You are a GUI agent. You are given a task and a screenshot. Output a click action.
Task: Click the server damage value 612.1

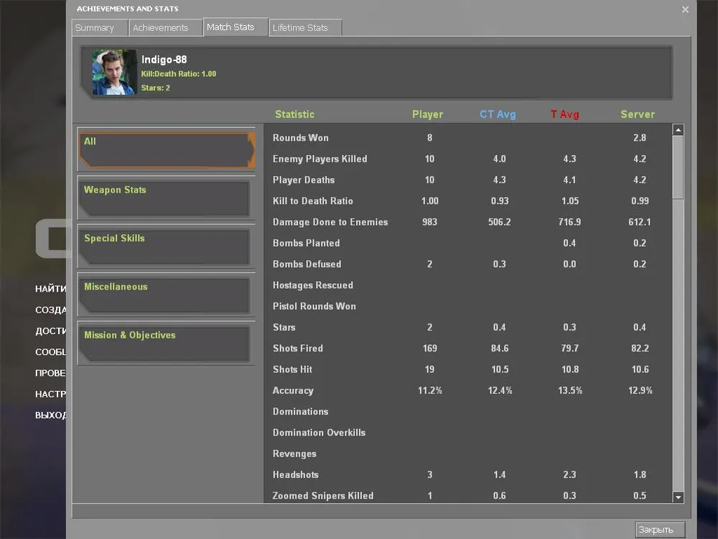(640, 222)
